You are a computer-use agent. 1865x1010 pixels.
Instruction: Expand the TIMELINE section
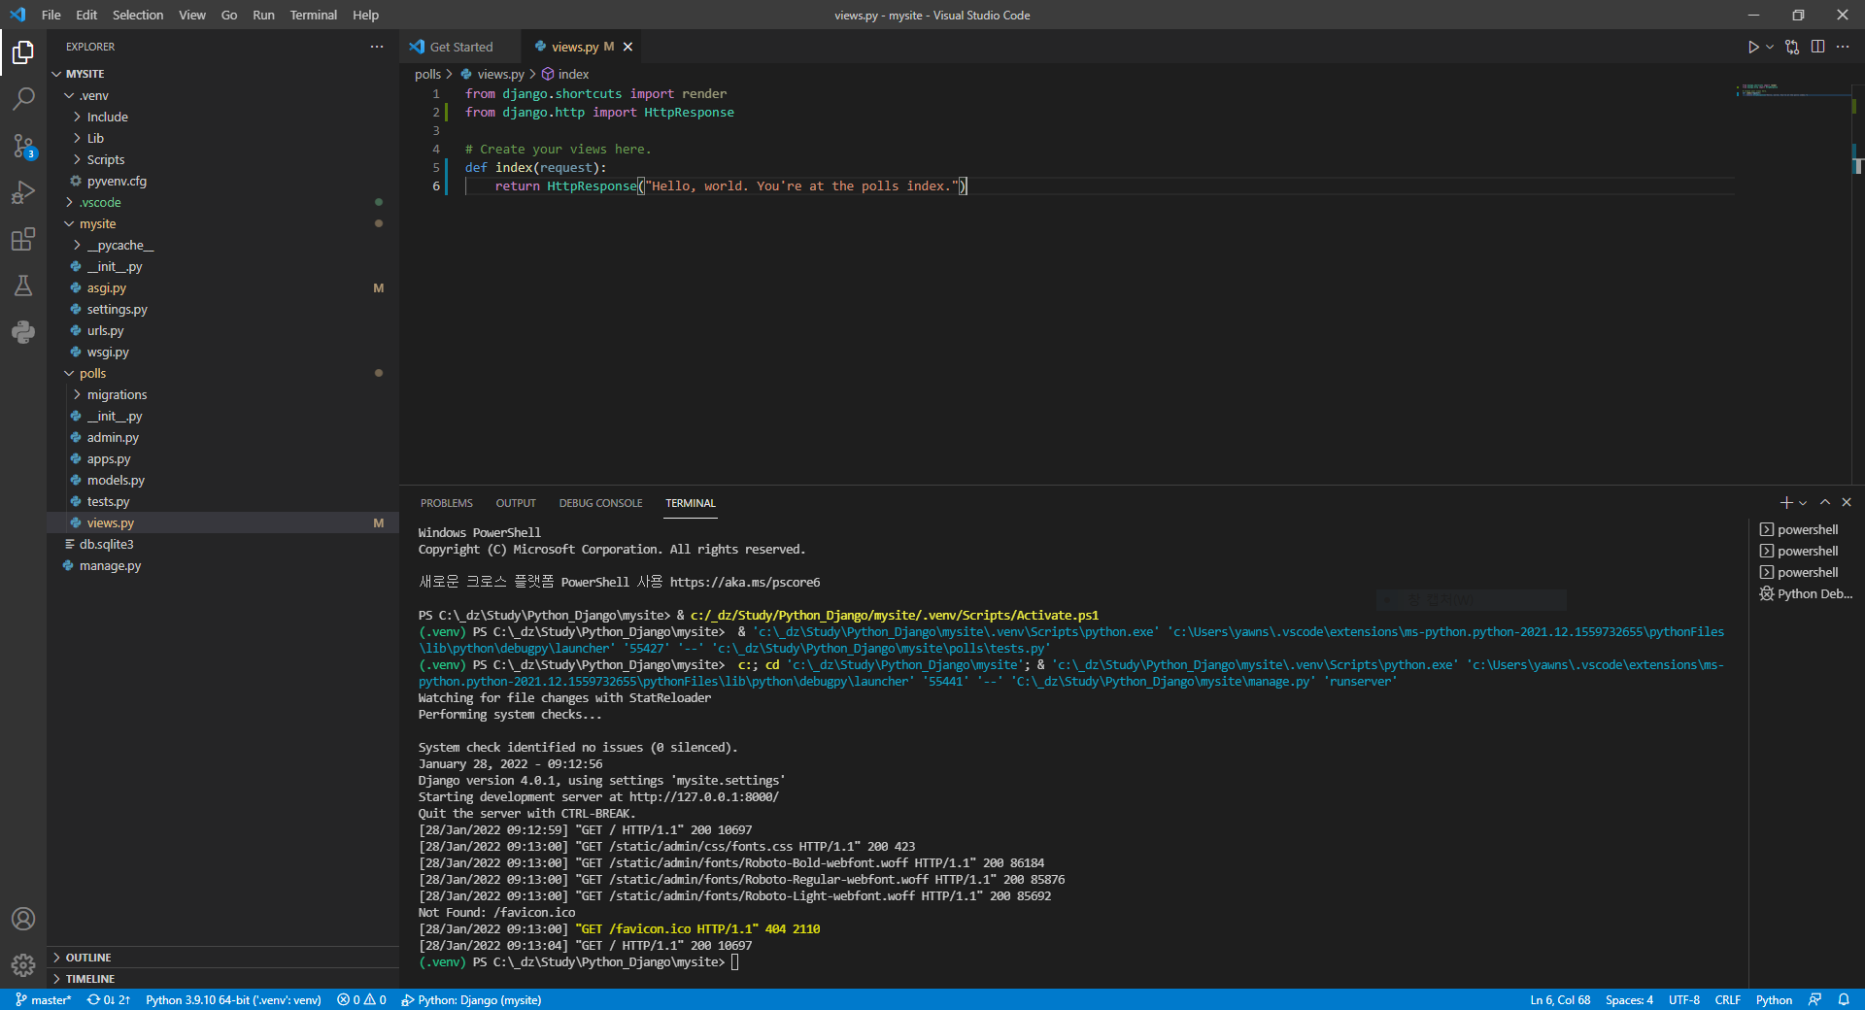tap(223, 979)
